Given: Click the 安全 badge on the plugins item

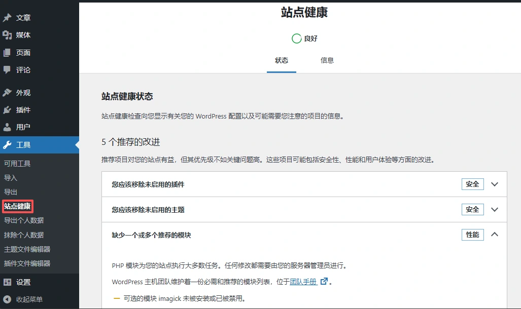Looking at the screenshot, I should [x=472, y=184].
